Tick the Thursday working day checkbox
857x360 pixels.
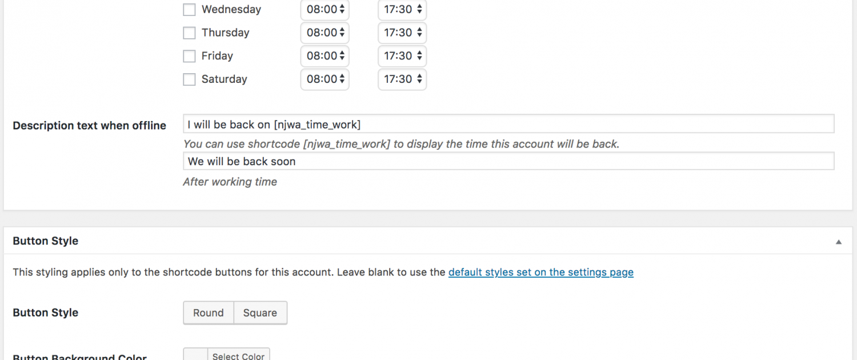pyautogui.click(x=189, y=33)
